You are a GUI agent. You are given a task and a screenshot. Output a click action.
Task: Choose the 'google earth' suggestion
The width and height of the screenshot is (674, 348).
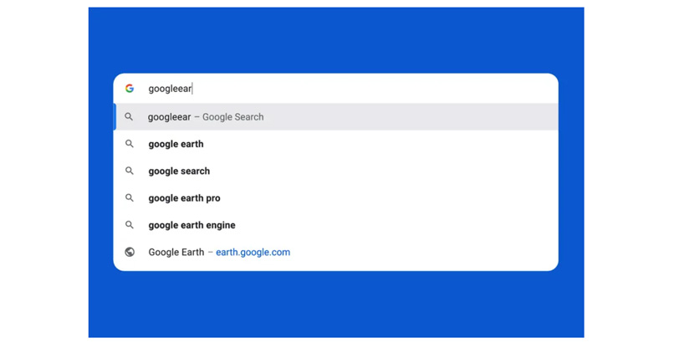click(176, 144)
